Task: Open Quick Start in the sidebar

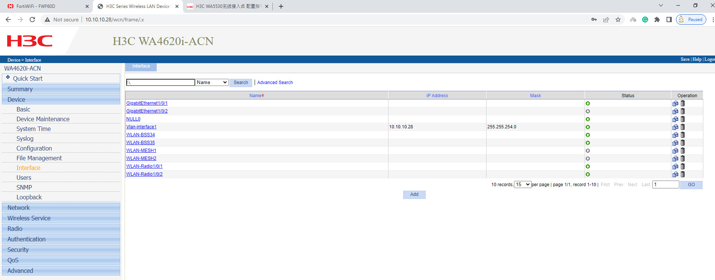Action: coord(61,78)
